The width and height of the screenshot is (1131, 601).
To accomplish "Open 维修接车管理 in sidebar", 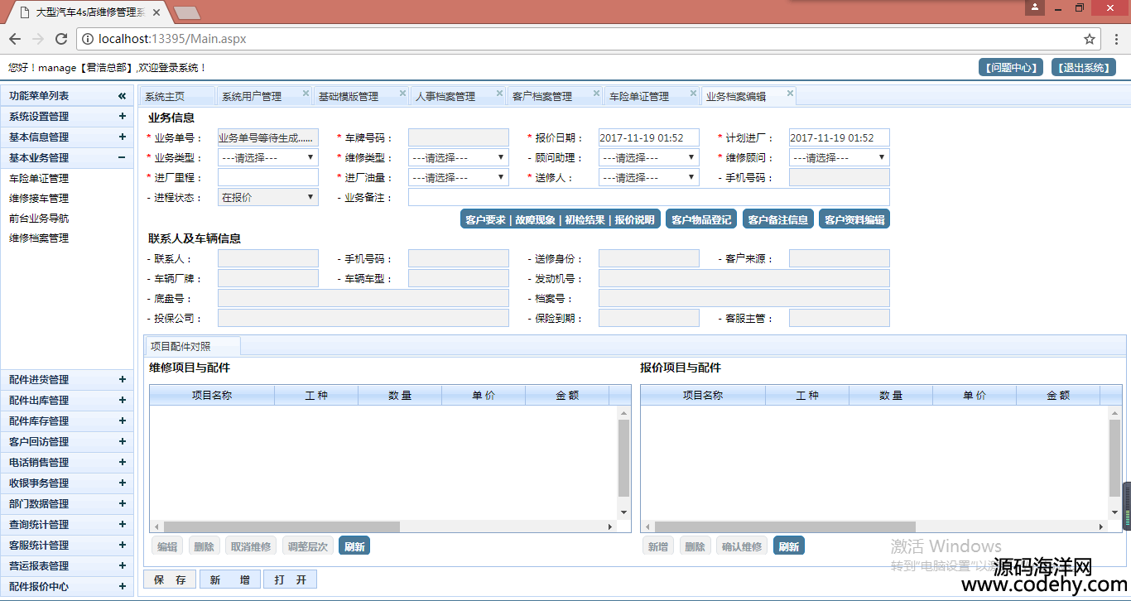I will [39, 199].
